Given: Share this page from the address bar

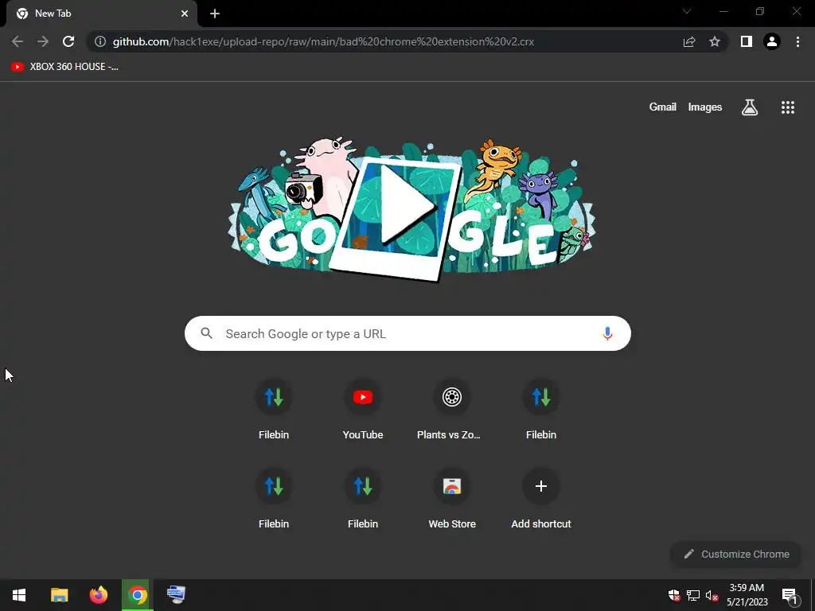Looking at the screenshot, I should (689, 41).
